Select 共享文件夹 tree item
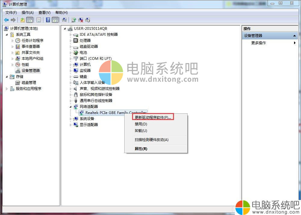301x215 pixels. click(31, 53)
